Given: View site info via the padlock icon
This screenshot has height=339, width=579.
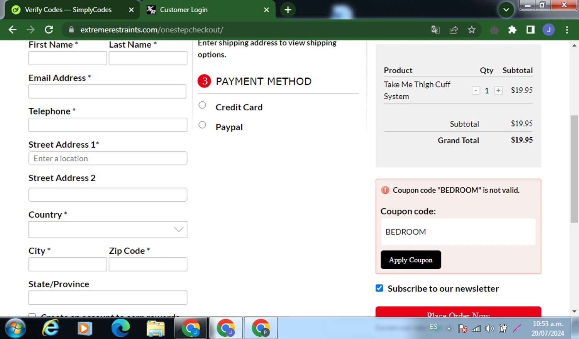Looking at the screenshot, I should tap(71, 30).
